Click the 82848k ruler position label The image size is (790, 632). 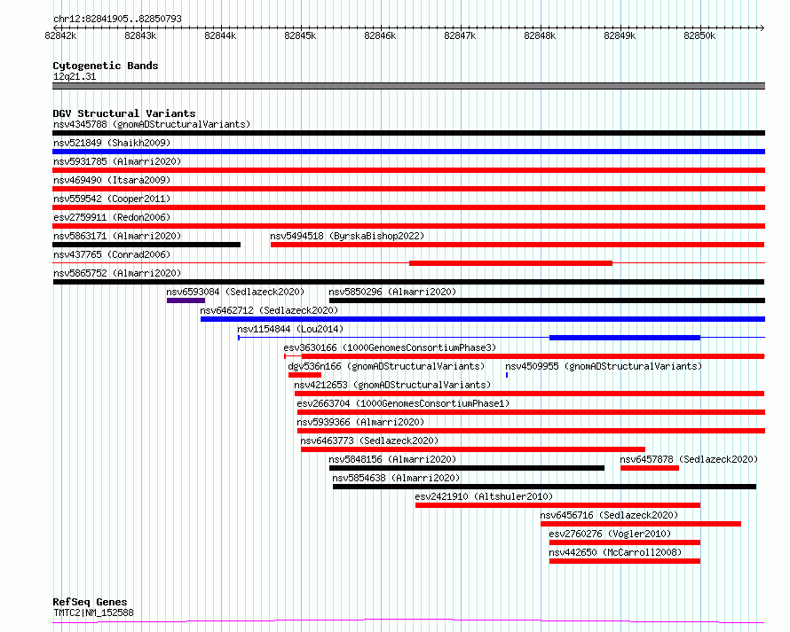[540, 35]
